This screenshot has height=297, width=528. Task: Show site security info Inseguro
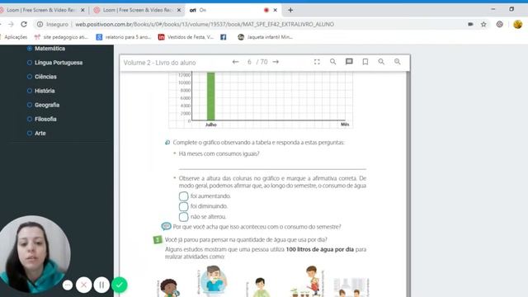tap(53, 24)
